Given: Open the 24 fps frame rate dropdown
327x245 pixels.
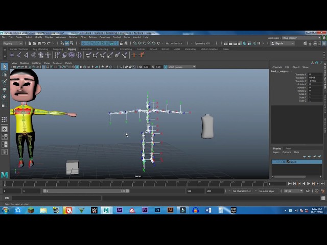Looking at the screenshot, I should [x=293, y=191].
